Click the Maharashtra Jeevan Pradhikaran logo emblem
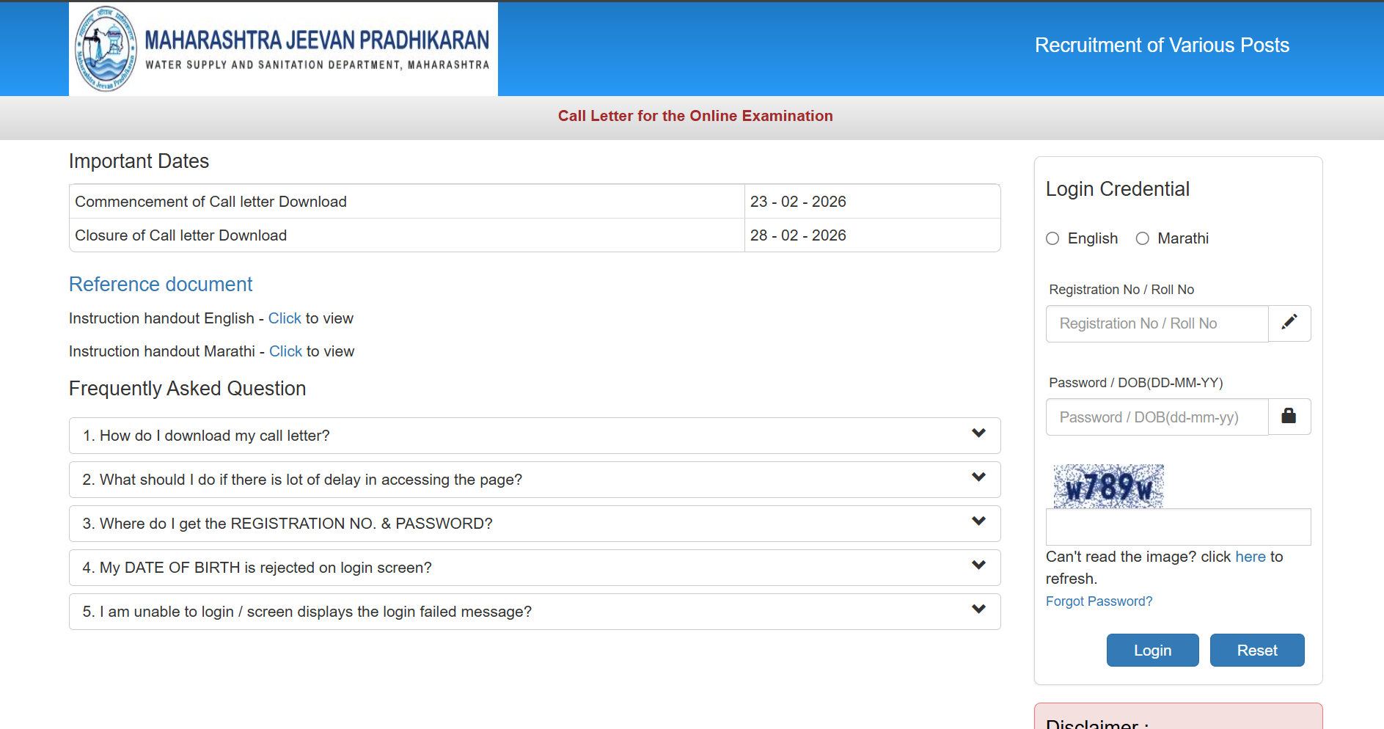This screenshot has width=1384, height=729. tap(106, 48)
